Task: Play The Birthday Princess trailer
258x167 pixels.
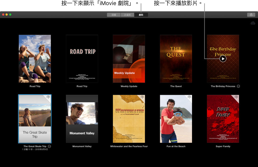Action: tap(223, 59)
